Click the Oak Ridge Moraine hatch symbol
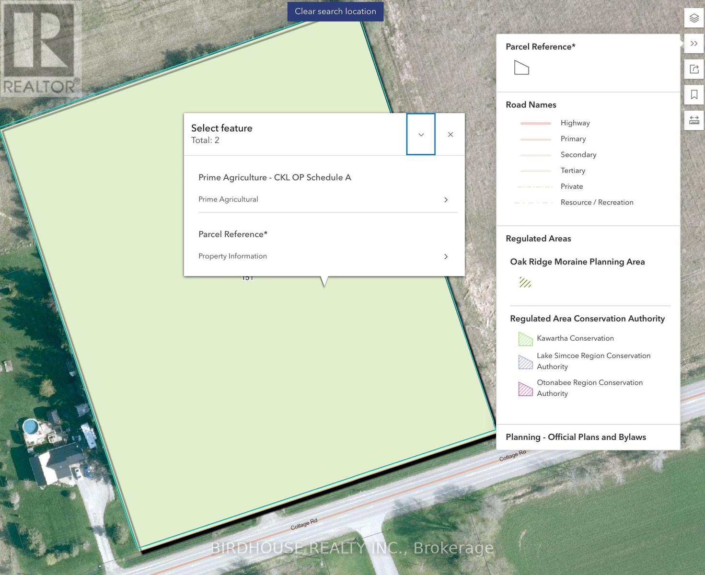 tap(525, 282)
